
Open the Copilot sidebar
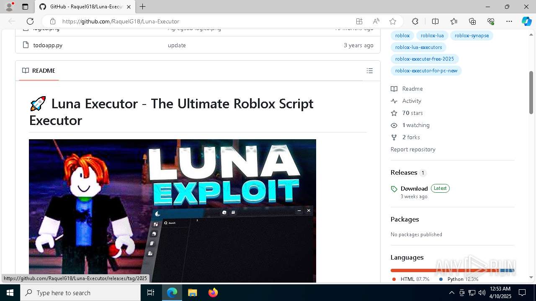526,21
